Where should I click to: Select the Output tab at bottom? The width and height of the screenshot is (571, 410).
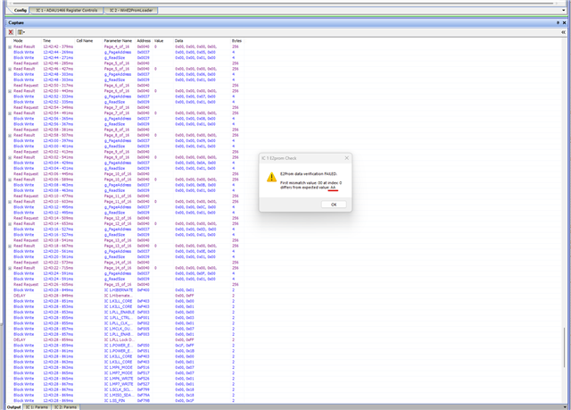[14, 407]
